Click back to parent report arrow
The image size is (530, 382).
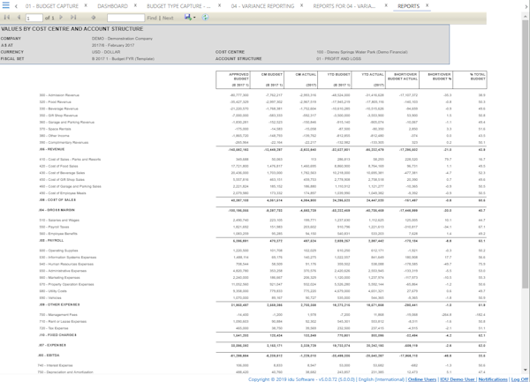click(92, 18)
